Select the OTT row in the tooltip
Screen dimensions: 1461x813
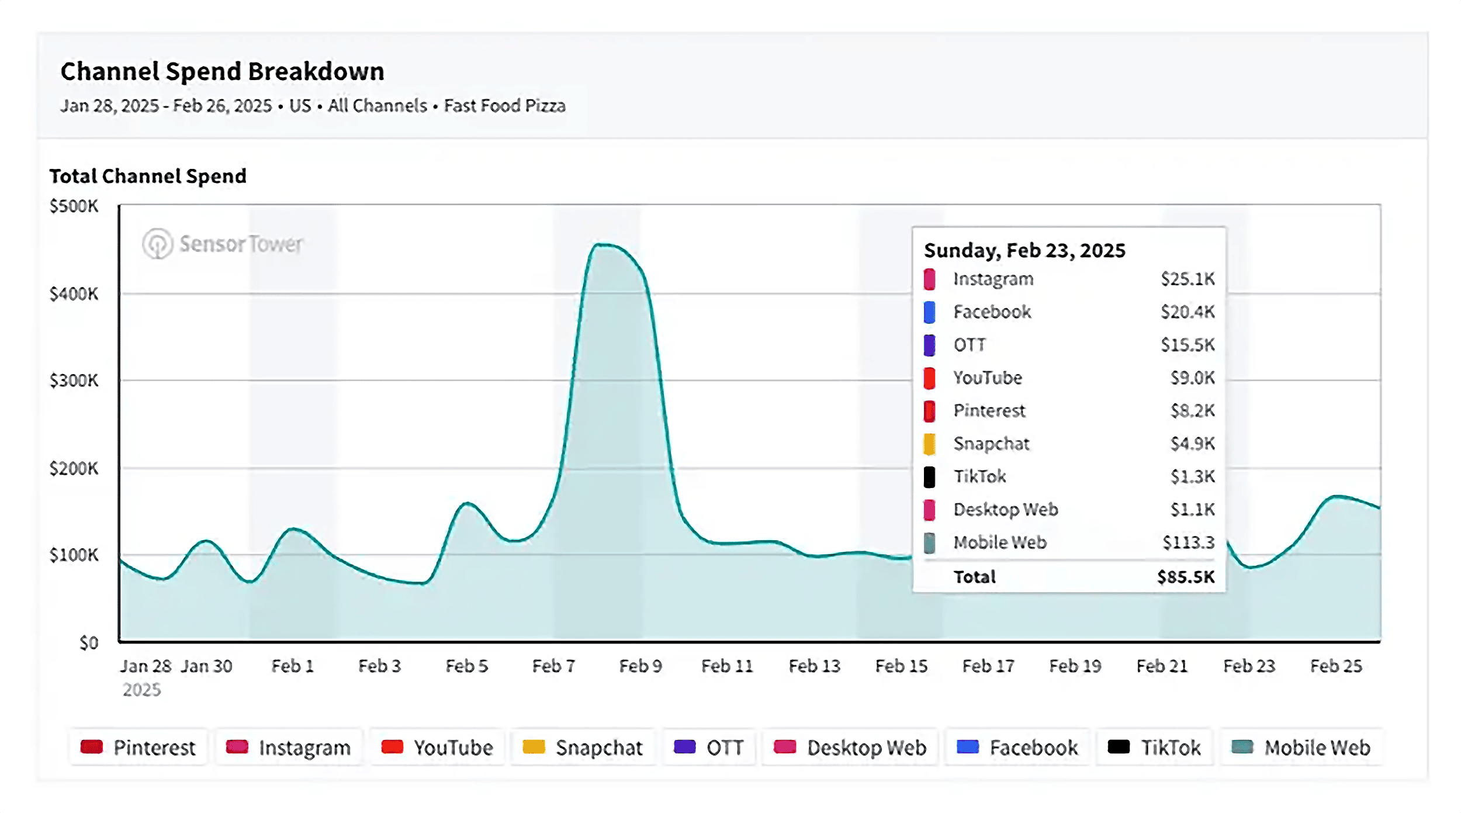1067,345
